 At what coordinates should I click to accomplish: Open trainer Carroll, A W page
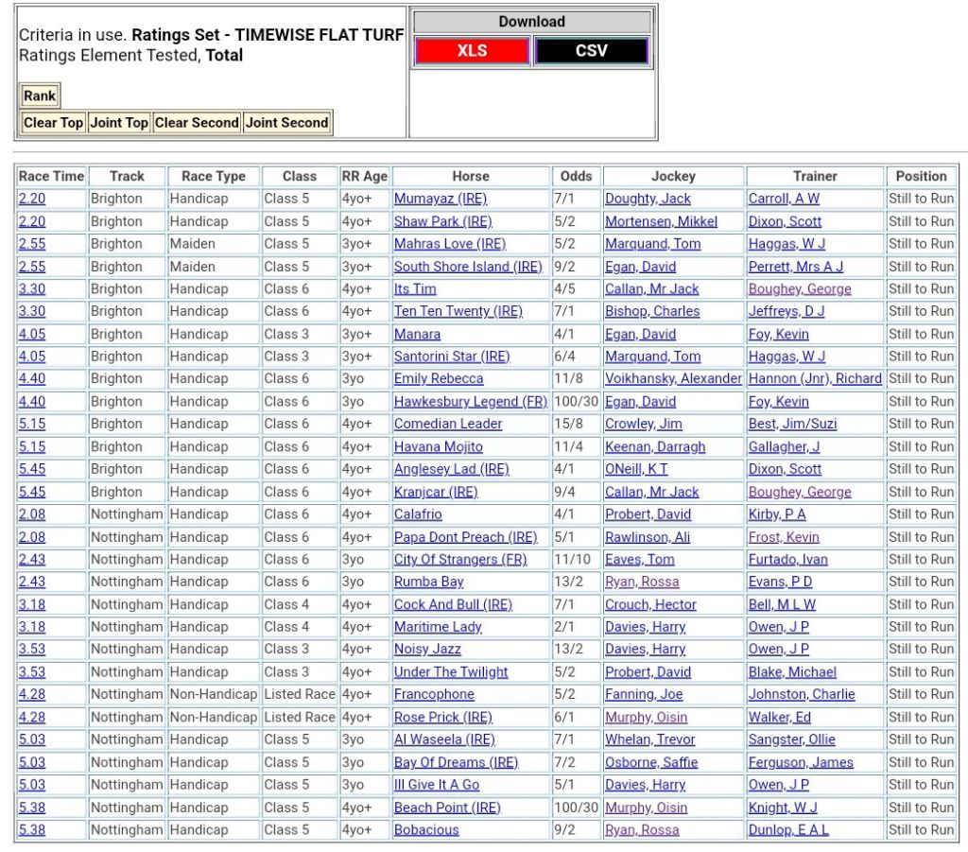784,199
